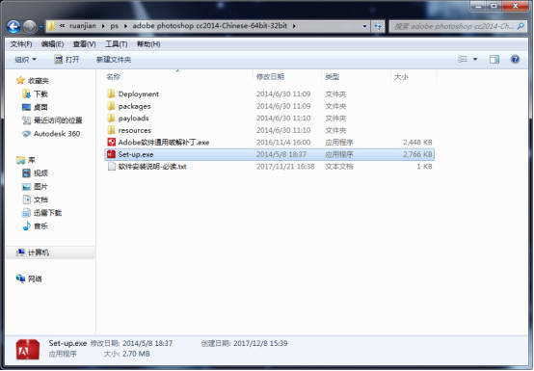Expand arrow after adobe photoshop cc2014 breadcrumb
Image resolution: width=534 pixels, height=371 pixels.
[294, 26]
